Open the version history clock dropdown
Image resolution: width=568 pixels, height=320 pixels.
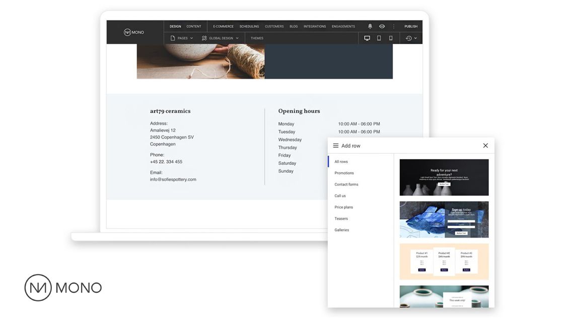coord(411,38)
